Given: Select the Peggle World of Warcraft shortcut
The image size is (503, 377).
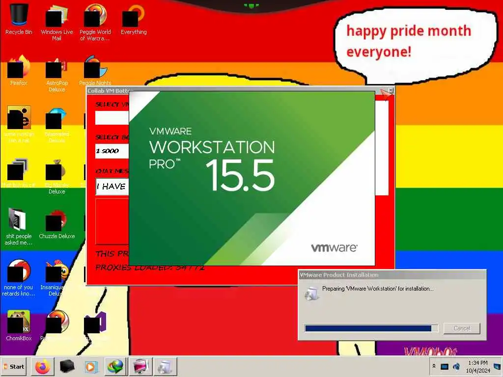Looking at the screenshot, I should 95,23.
